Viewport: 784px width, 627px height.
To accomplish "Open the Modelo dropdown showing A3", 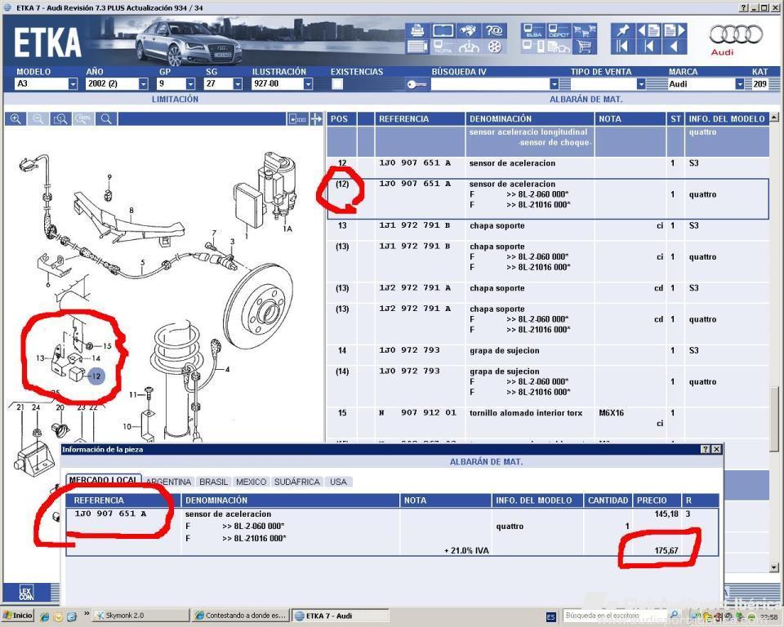I will click(73, 84).
